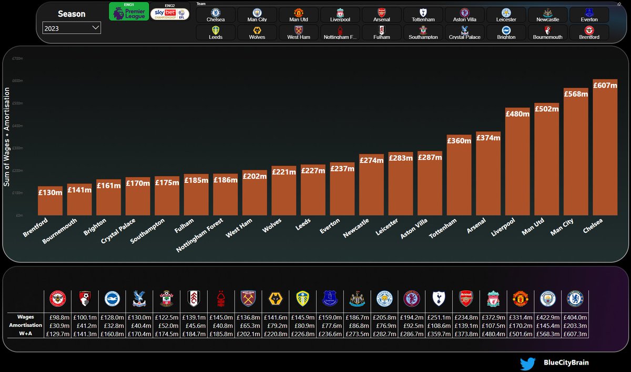The height and width of the screenshot is (372, 631).
Task: Click the Crystal Palace crest in table header
Action: (139, 299)
